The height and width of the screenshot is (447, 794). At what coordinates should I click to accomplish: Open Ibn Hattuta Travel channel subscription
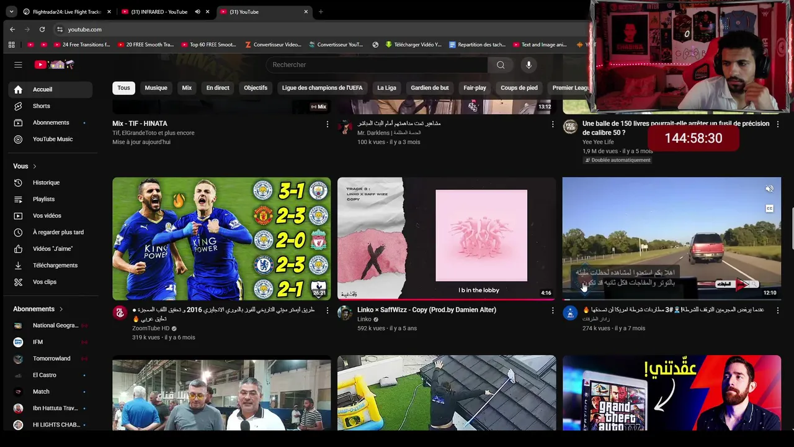[50, 409]
